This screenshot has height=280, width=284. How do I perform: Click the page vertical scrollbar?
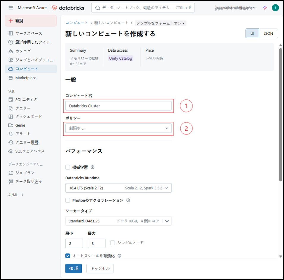tap(280, 113)
